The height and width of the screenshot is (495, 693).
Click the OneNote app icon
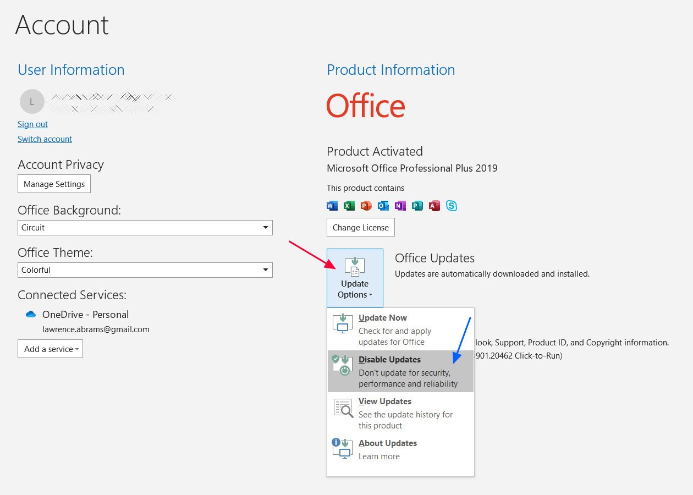tap(400, 206)
